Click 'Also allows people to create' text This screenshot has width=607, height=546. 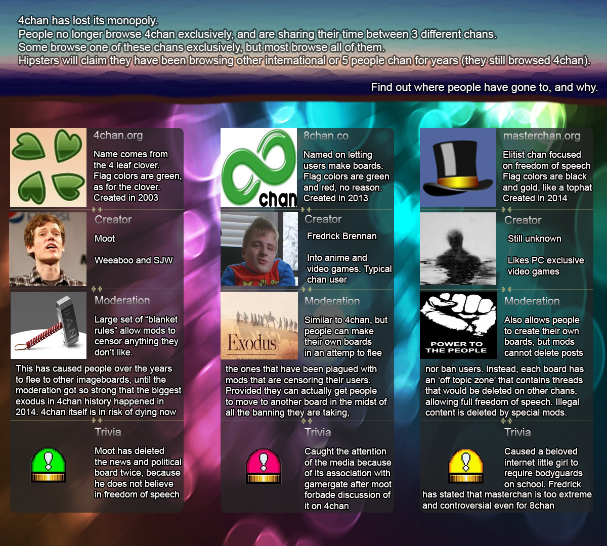[x=544, y=336]
